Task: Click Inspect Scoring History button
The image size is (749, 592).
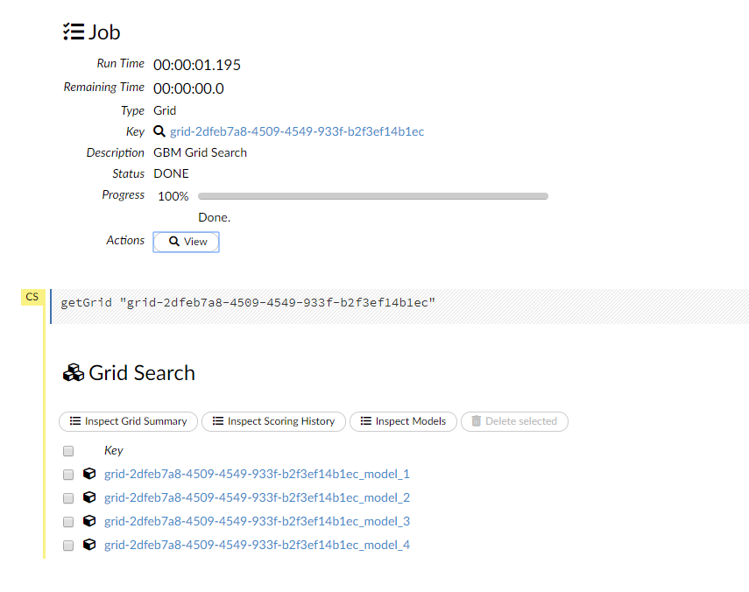Action: [273, 421]
